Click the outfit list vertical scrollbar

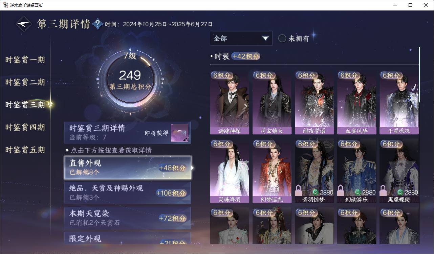(419, 74)
